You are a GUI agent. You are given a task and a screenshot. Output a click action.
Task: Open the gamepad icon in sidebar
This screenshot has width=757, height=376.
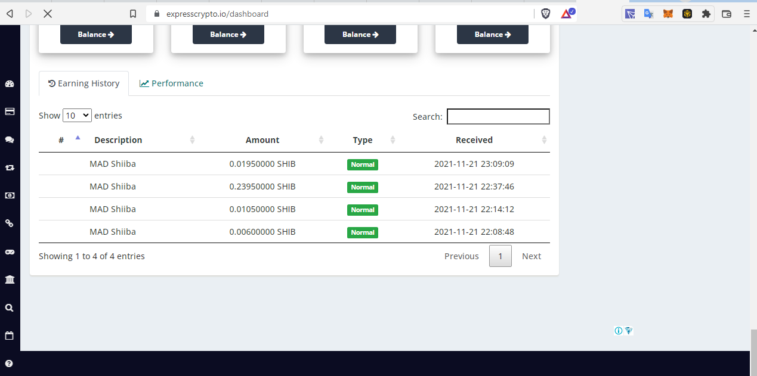(x=10, y=252)
